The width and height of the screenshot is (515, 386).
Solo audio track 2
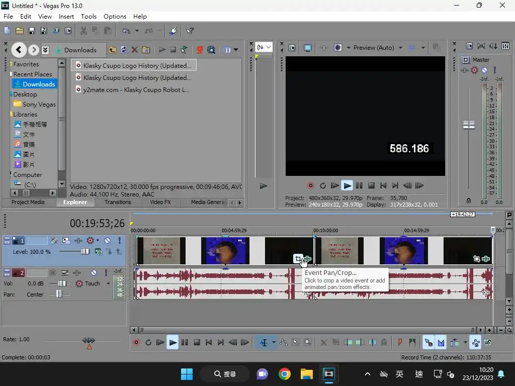pyautogui.click(x=106, y=273)
